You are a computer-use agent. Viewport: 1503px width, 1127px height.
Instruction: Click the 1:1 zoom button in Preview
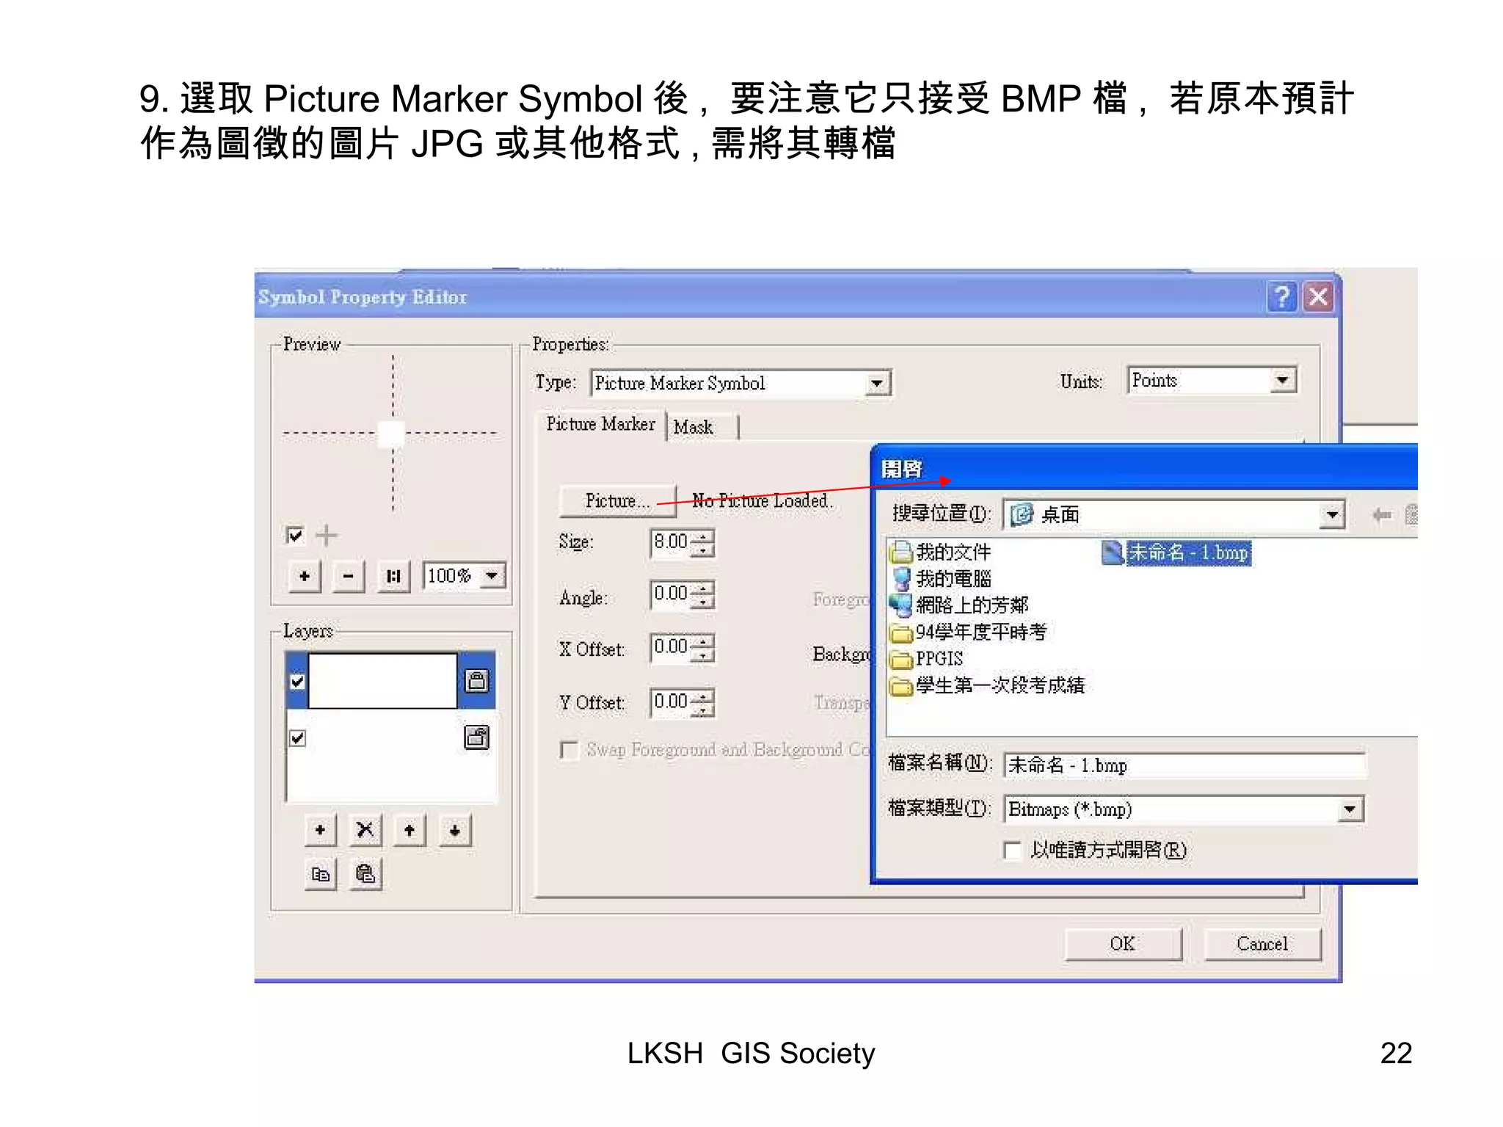tap(393, 577)
